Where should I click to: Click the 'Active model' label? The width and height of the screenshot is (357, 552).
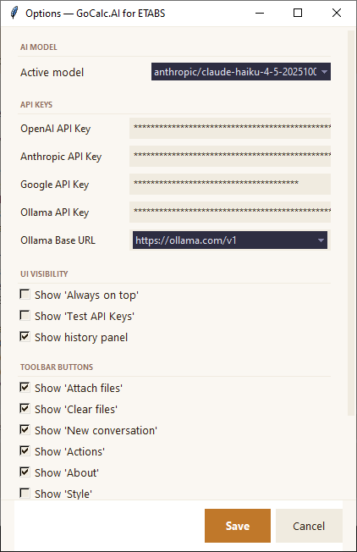(52, 72)
